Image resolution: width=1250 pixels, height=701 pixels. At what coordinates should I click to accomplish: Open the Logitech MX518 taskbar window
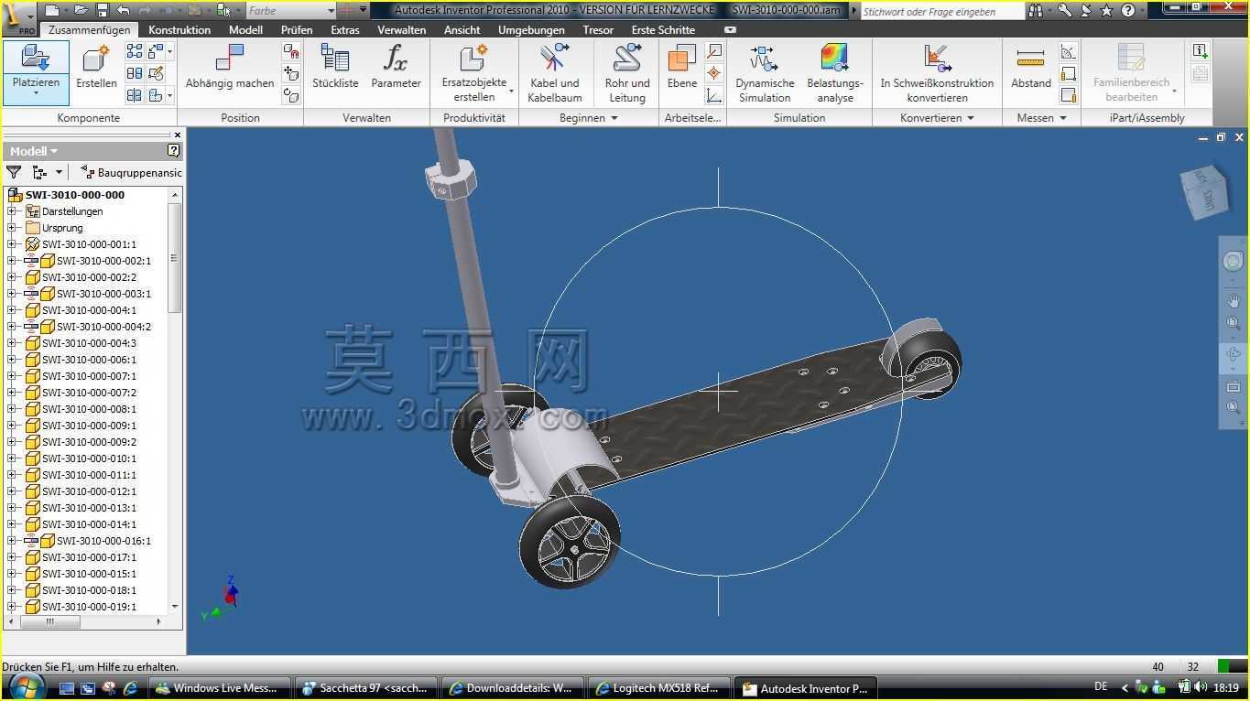(660, 688)
